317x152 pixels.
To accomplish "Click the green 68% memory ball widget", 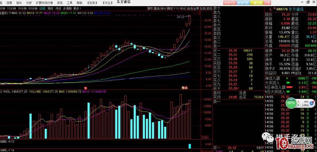I will pyautogui.click(x=291, y=103).
